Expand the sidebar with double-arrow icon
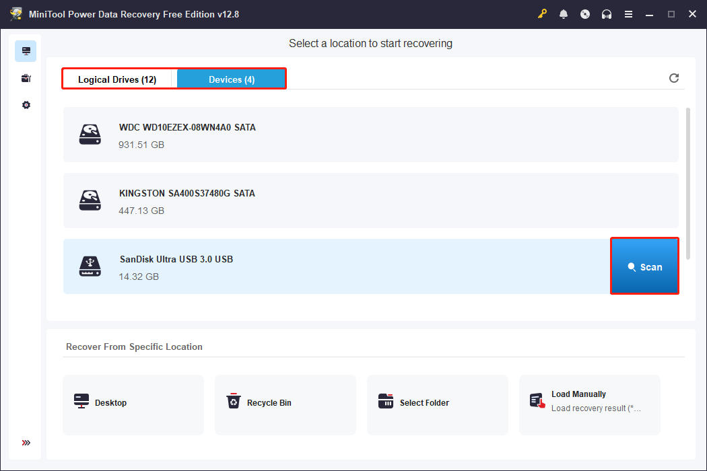 26,443
